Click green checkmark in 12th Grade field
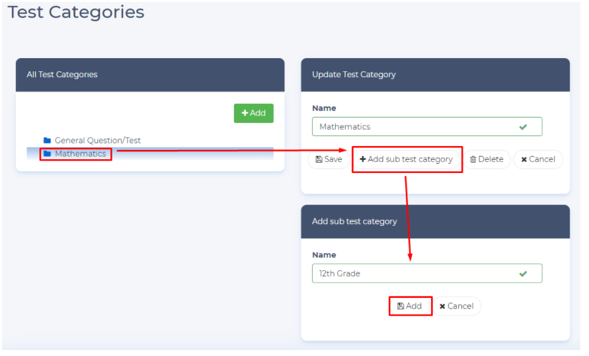589x356 pixels. [x=523, y=273]
